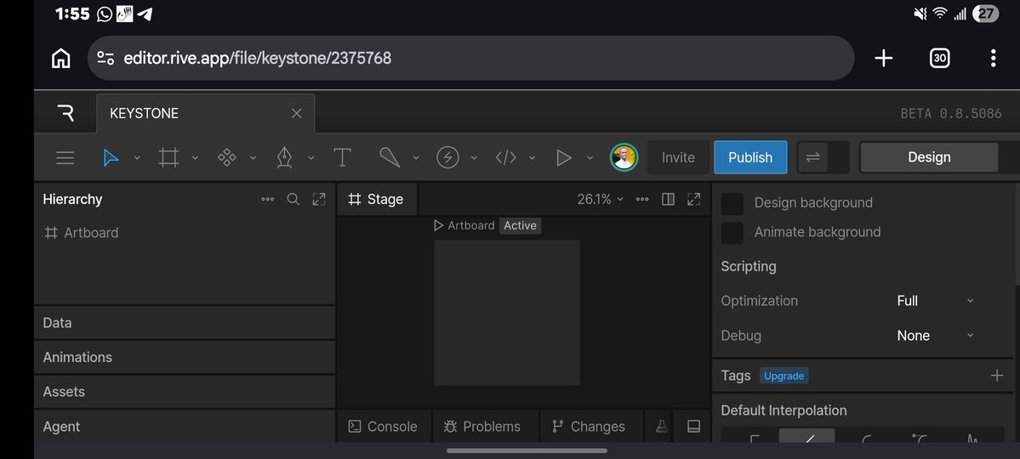
Task: Go to browser home page
Action: tap(60, 58)
